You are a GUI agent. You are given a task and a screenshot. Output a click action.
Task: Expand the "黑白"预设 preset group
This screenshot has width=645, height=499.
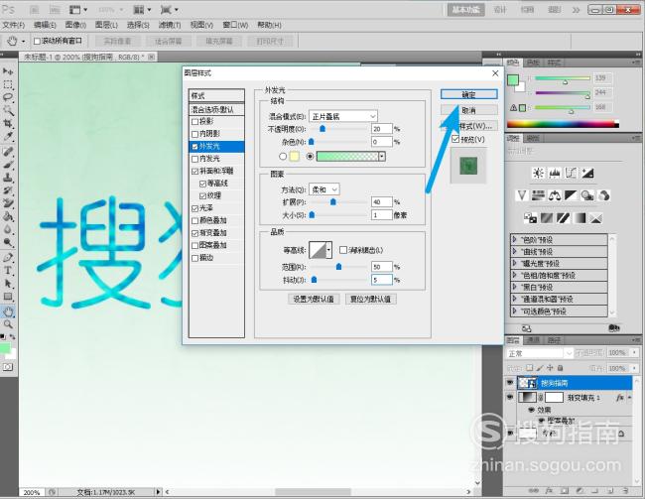[514, 287]
